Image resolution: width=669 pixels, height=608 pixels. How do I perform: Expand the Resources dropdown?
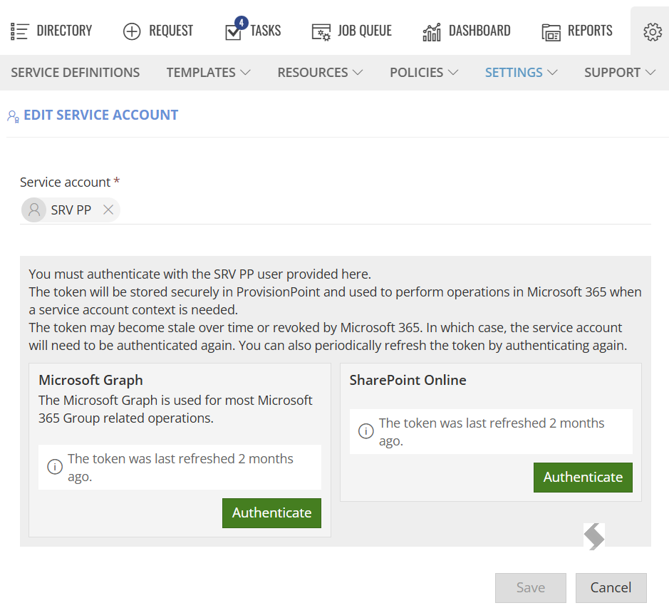[x=320, y=73]
